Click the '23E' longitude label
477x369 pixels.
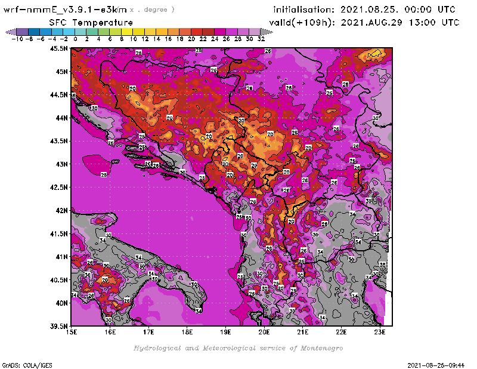380,332
